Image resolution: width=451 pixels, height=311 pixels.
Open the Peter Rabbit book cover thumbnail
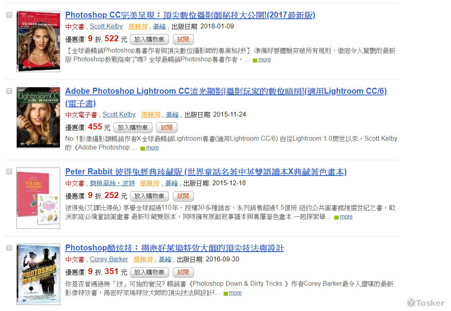(38, 198)
